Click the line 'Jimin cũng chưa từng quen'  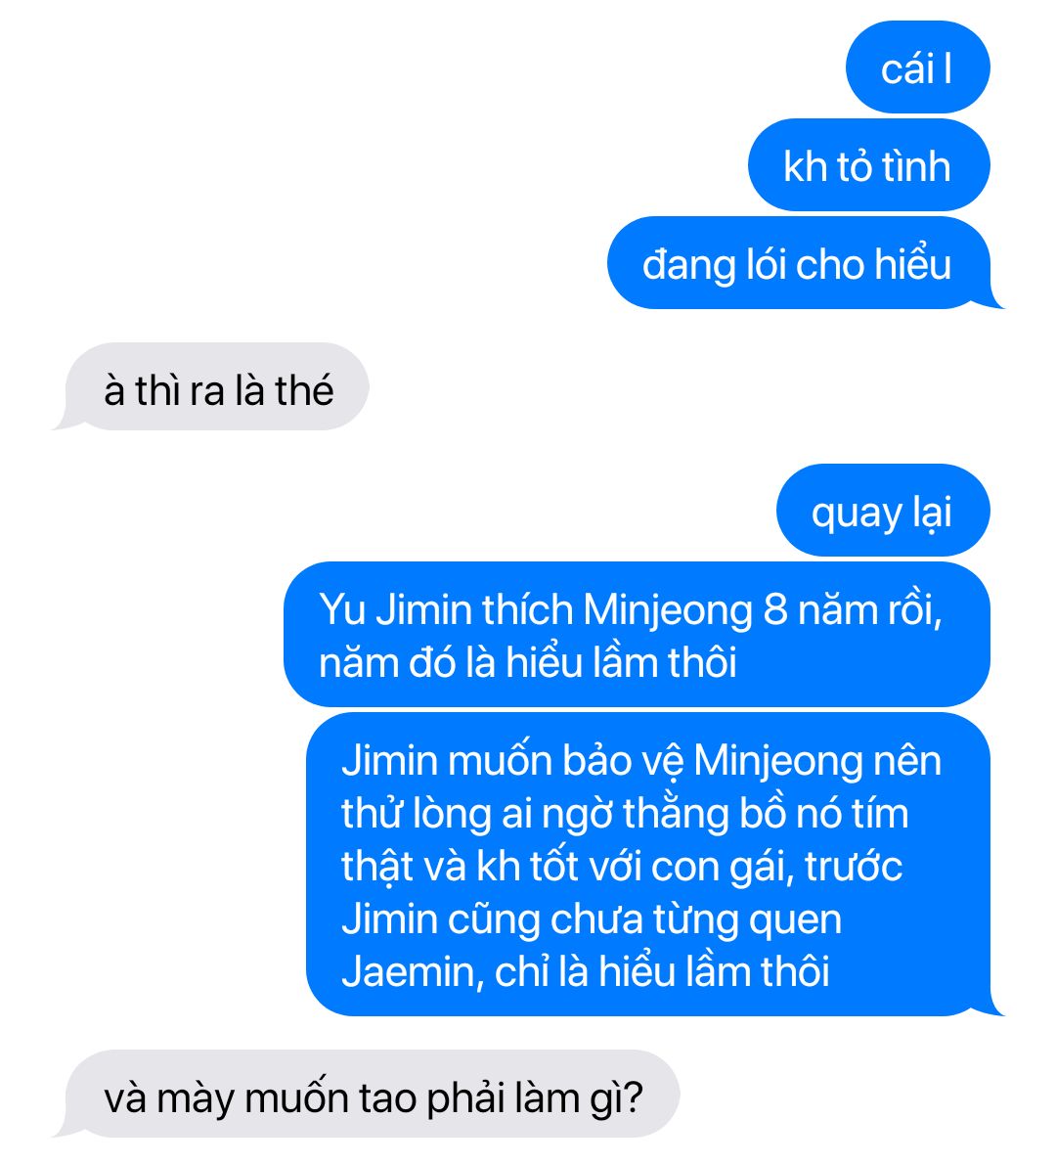pos(592,919)
